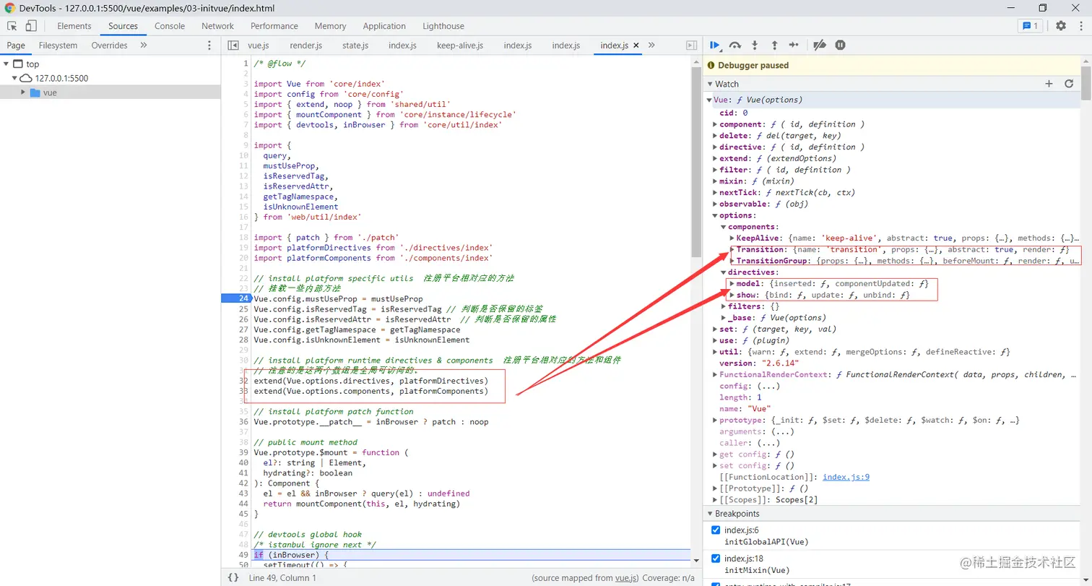Activate the inspect element picker
This screenshot has height=586, width=1092.
click(12, 26)
